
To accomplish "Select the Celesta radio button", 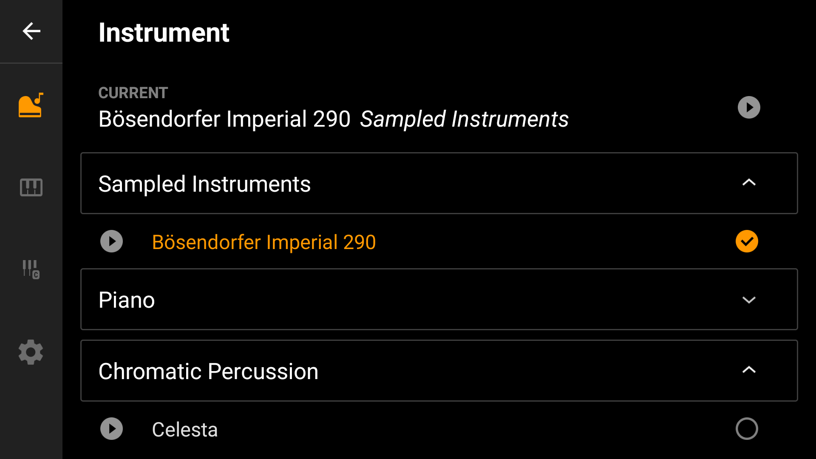I will [x=747, y=429].
